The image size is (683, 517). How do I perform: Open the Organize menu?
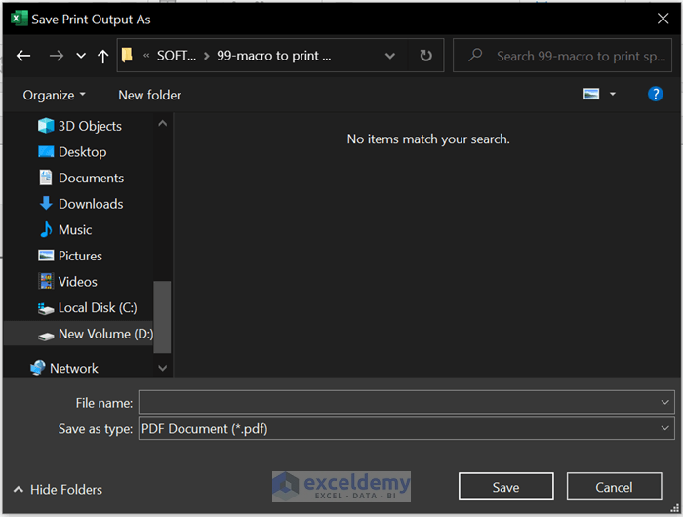tap(54, 95)
